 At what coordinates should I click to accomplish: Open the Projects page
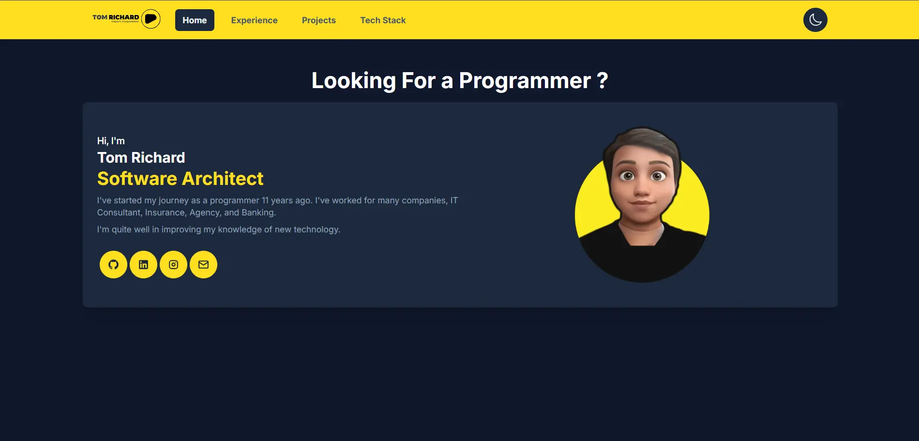[x=319, y=20]
